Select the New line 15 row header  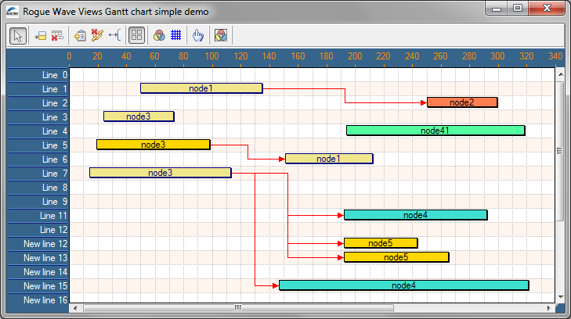point(38,286)
